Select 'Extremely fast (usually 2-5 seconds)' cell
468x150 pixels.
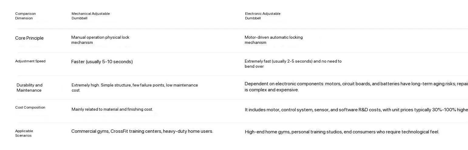point(293,64)
